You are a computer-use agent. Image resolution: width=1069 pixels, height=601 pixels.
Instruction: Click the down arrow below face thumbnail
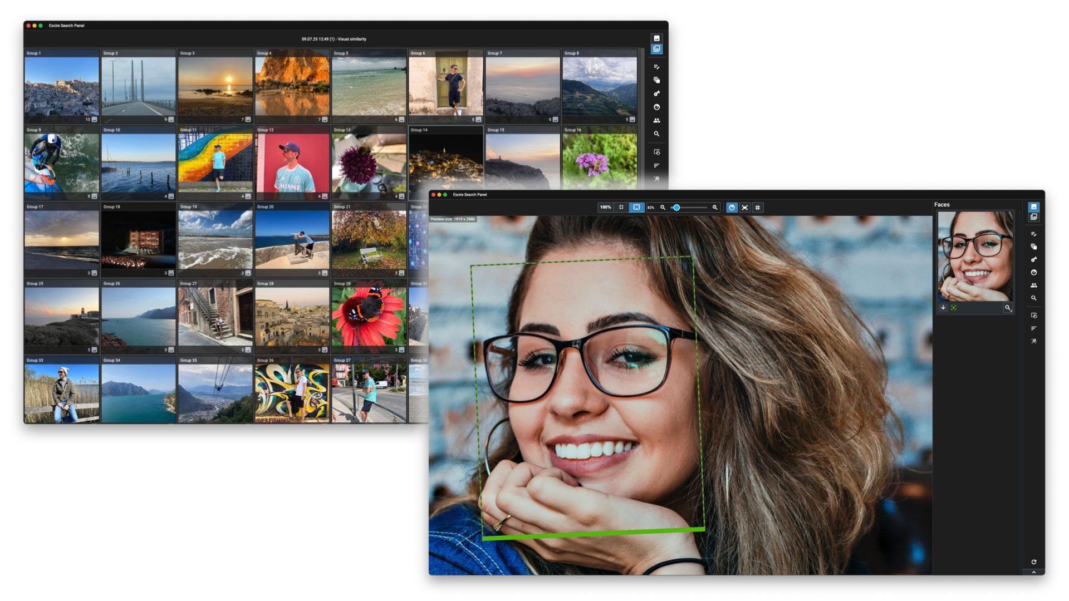[x=943, y=308]
